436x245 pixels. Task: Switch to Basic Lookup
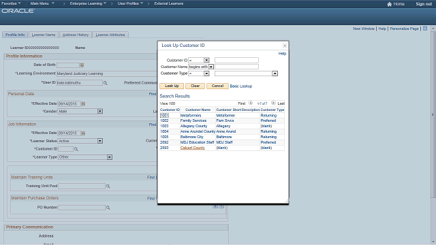[241, 86]
